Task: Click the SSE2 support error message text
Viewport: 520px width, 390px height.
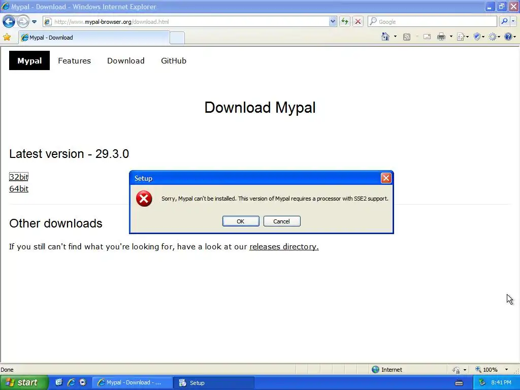Action: coord(275,199)
